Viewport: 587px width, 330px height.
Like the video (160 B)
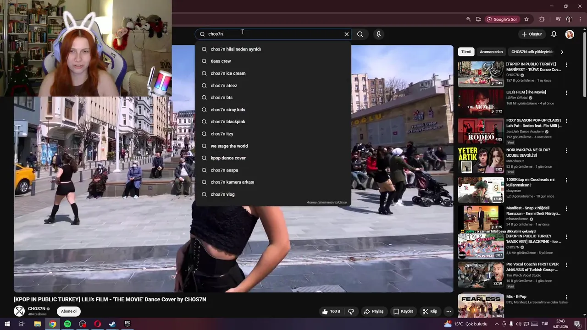[x=332, y=311]
